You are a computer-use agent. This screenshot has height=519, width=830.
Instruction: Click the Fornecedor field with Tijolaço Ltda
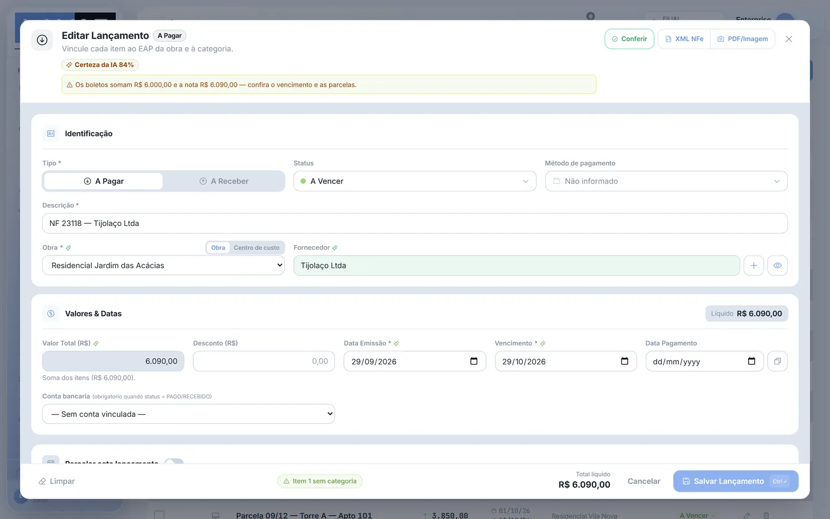click(516, 265)
